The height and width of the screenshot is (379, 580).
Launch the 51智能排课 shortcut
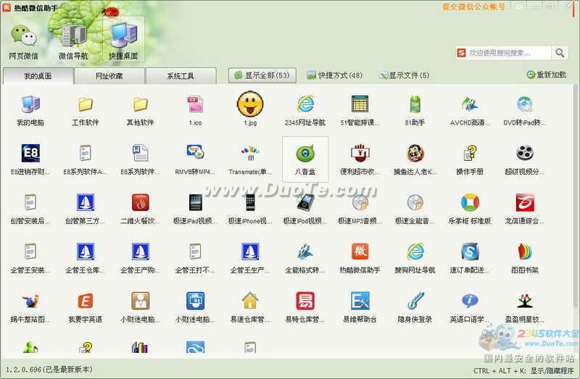(x=360, y=111)
